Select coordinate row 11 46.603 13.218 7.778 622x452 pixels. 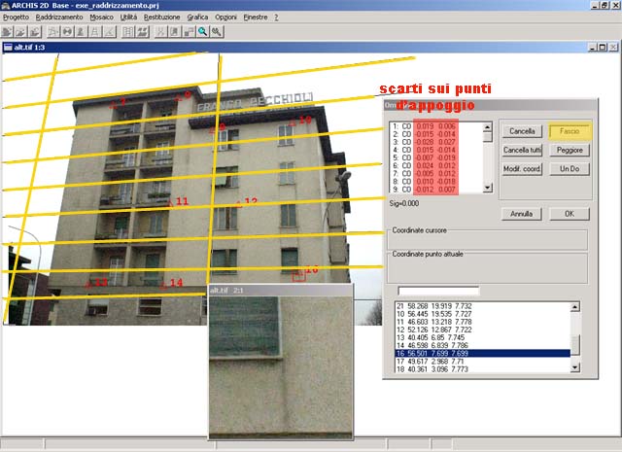coord(483,322)
